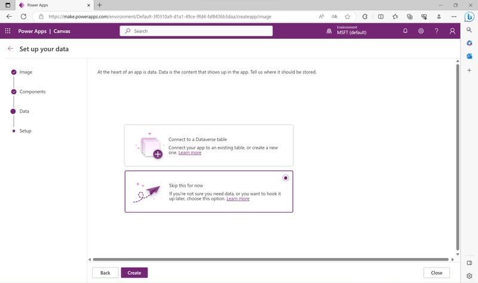Screen dimensions: 478x283
Task: Open the MSFT (default) environment selector
Action: click(x=351, y=30)
